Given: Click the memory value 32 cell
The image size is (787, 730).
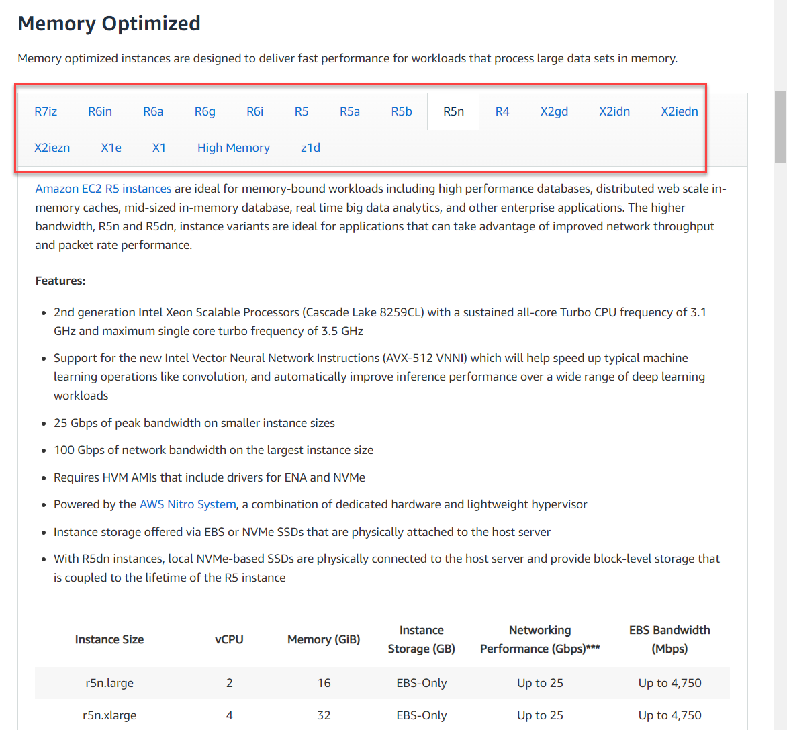Looking at the screenshot, I should click(x=324, y=715).
